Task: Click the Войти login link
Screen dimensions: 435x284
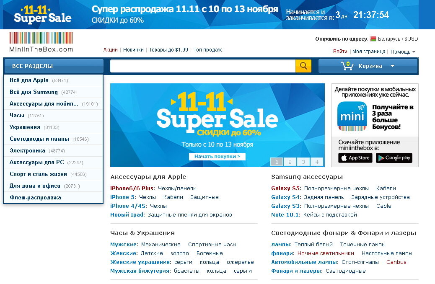Action: point(340,52)
